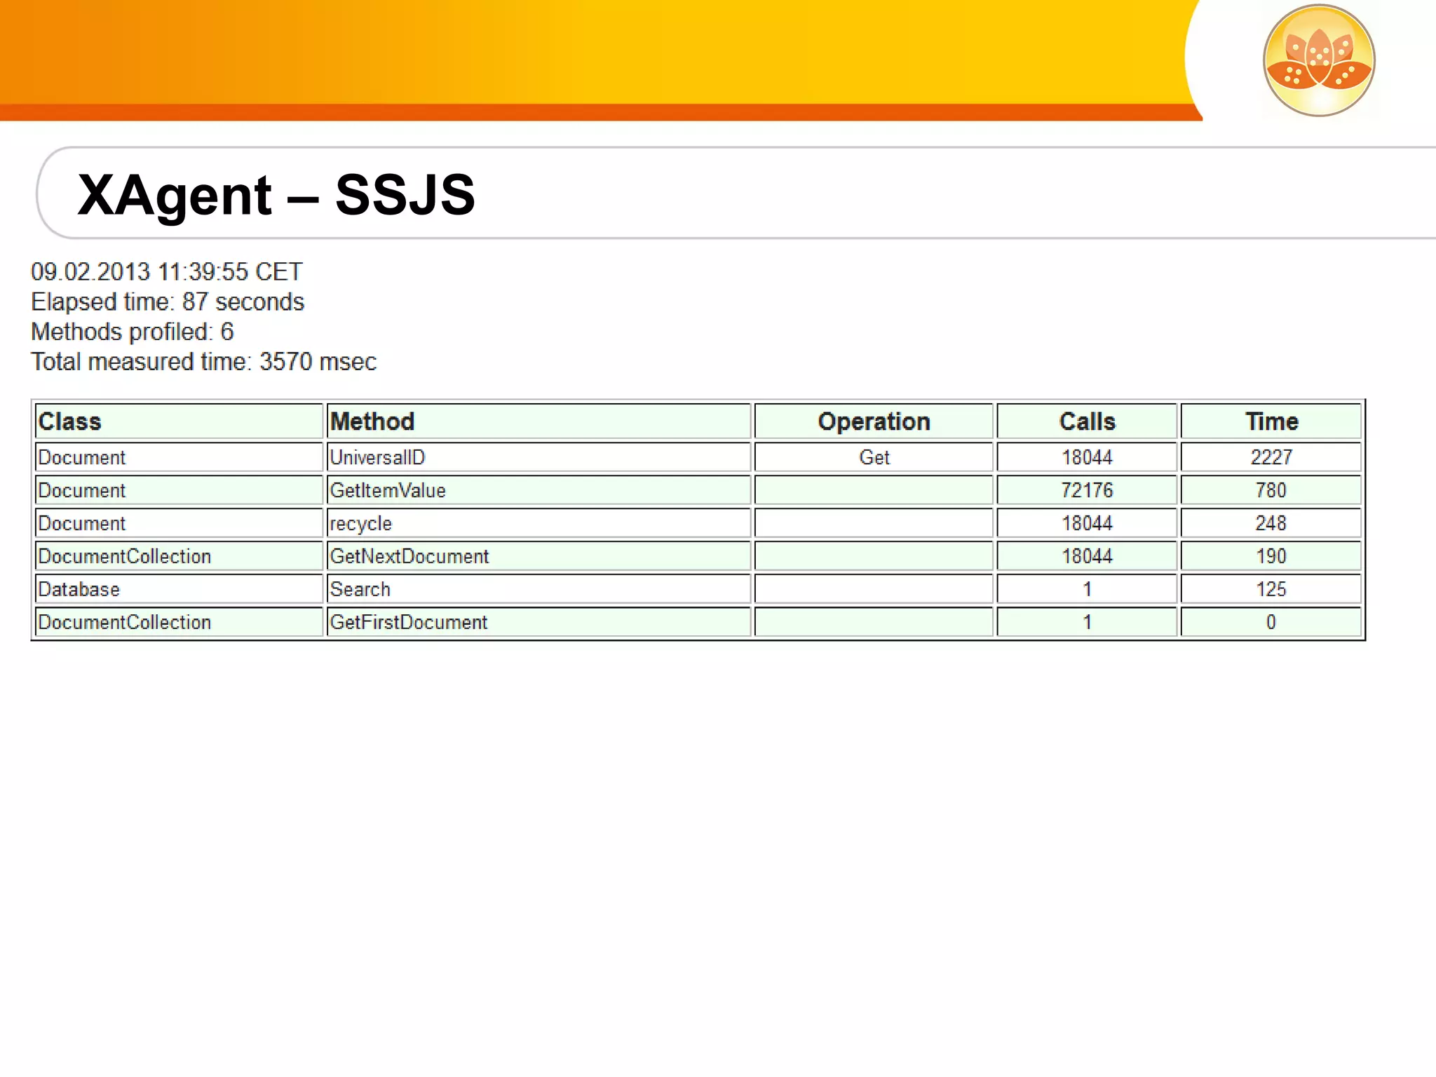Viewport: 1436px width, 1077px height.
Task: Click time value '248'
Action: (x=1271, y=523)
